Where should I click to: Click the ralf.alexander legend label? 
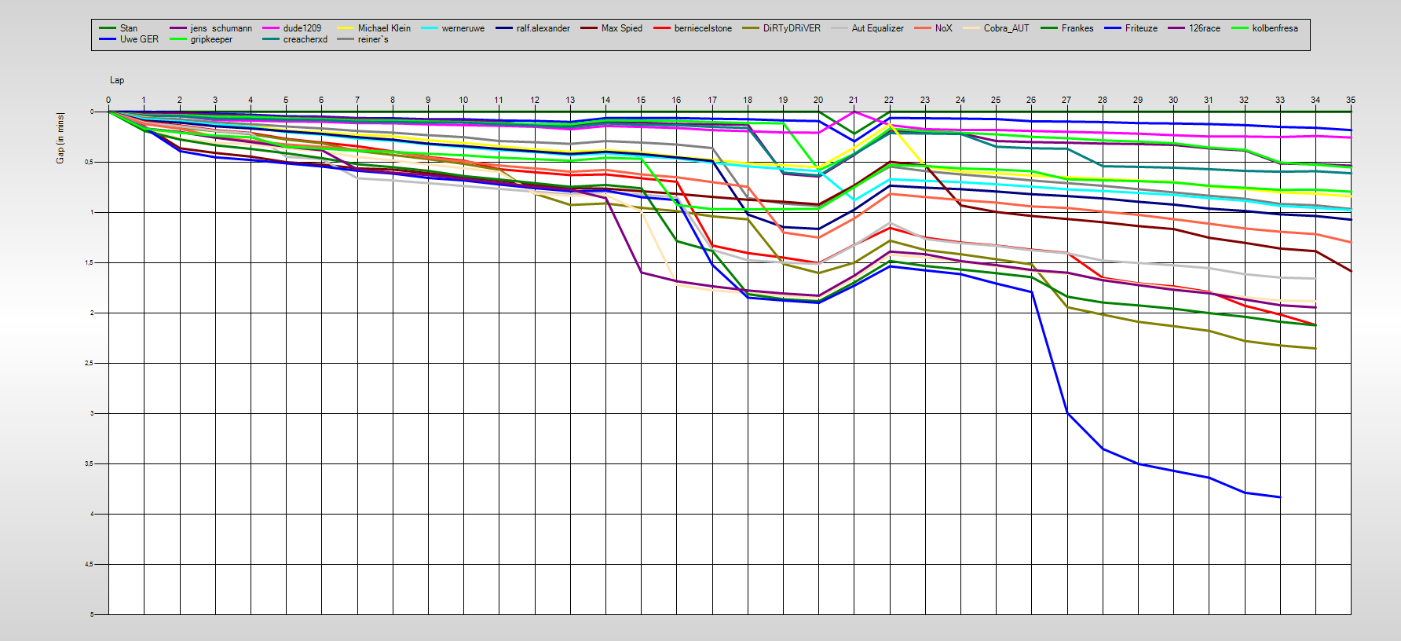[x=543, y=28]
